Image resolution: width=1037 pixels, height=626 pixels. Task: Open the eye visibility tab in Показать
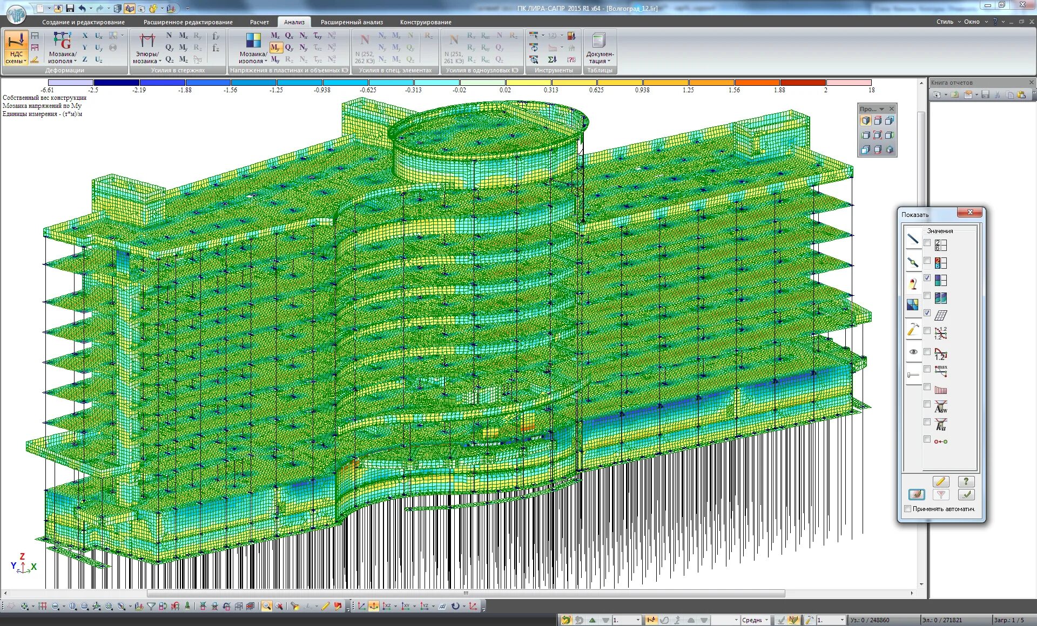point(913,351)
